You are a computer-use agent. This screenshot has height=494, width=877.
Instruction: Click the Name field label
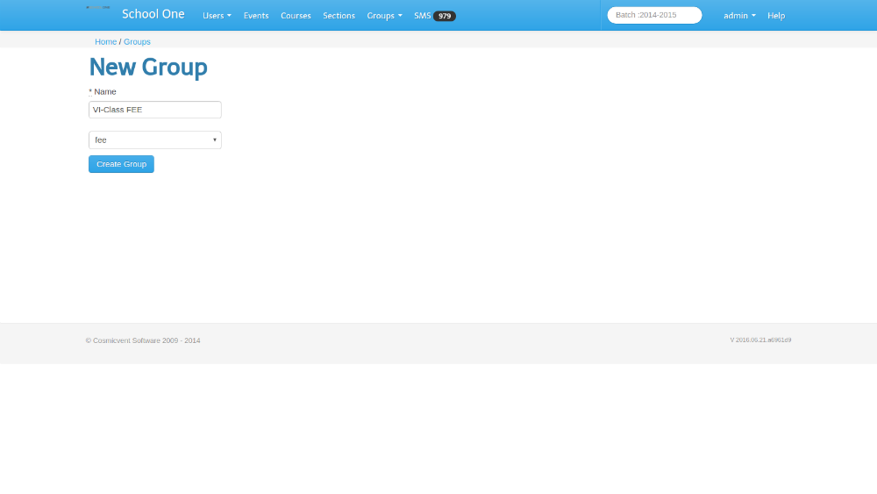(x=104, y=91)
